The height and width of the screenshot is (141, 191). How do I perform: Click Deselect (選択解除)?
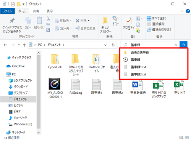(156, 24)
